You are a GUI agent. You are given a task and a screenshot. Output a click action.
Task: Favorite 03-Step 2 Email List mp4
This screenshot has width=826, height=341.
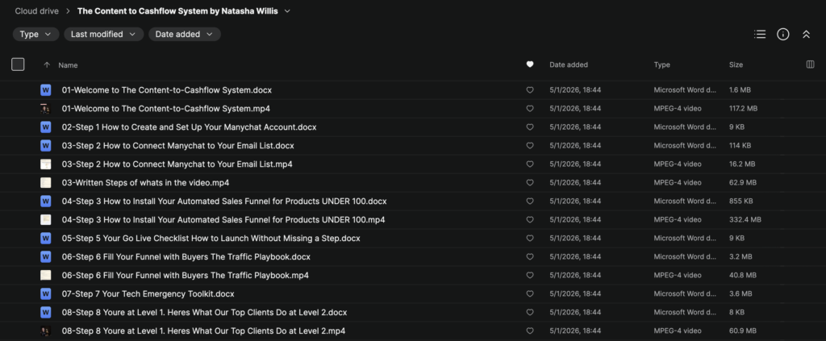pyautogui.click(x=530, y=164)
